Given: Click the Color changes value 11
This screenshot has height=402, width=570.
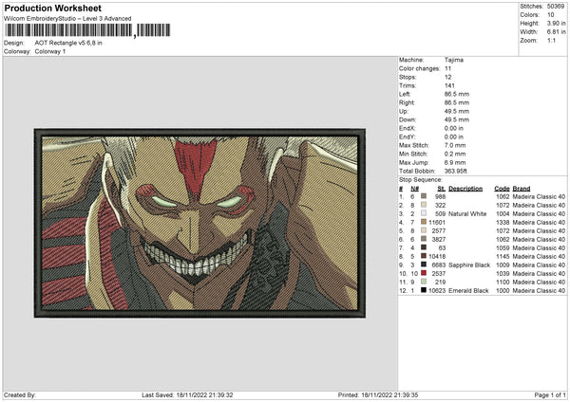Looking at the screenshot, I should pos(447,68).
